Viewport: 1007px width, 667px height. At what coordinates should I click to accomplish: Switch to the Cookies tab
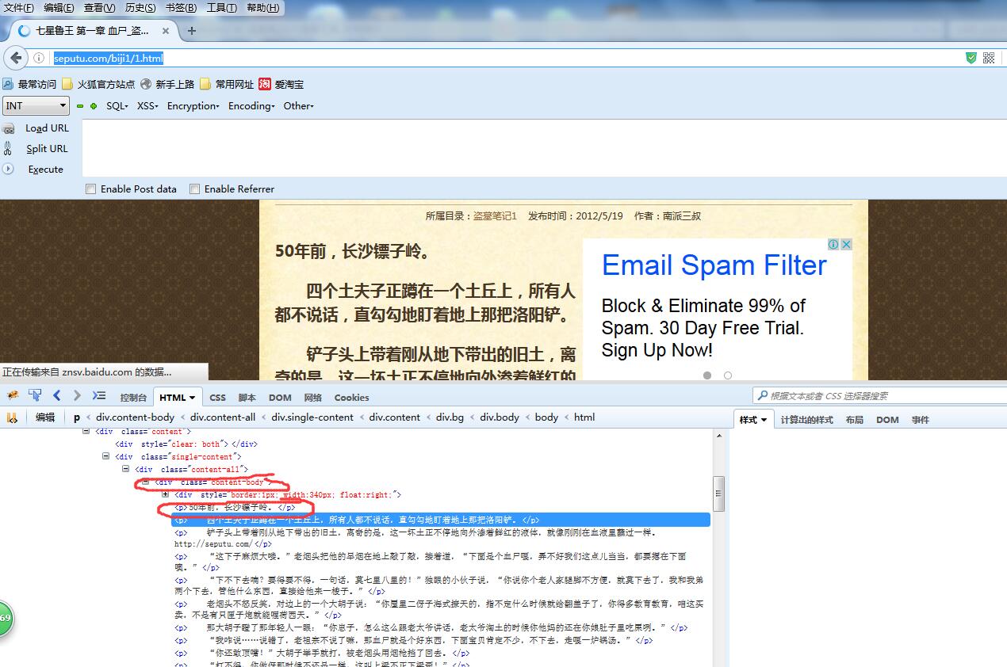[351, 398]
